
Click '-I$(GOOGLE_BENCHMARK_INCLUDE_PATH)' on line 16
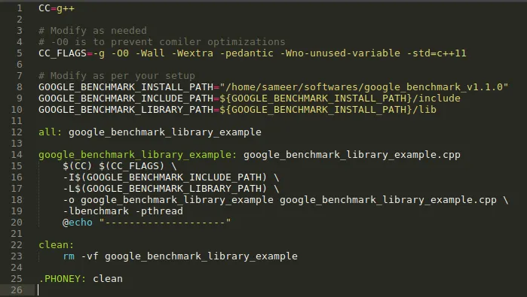point(164,177)
